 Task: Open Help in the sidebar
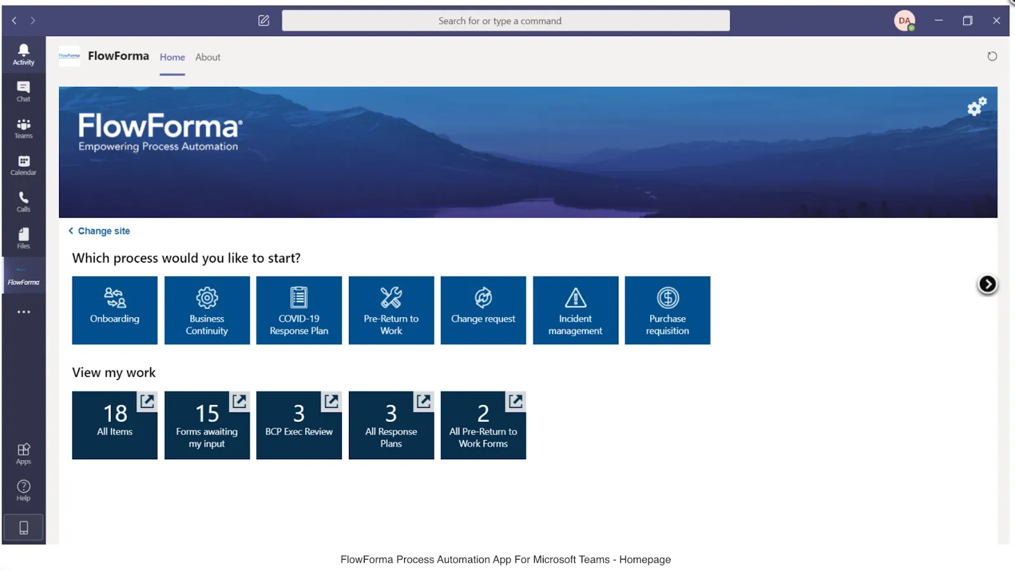coord(23,490)
